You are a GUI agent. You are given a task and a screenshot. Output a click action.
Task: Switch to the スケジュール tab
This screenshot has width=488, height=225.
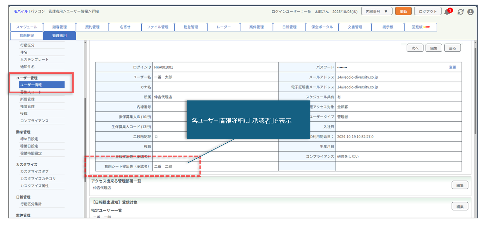coord(27,27)
